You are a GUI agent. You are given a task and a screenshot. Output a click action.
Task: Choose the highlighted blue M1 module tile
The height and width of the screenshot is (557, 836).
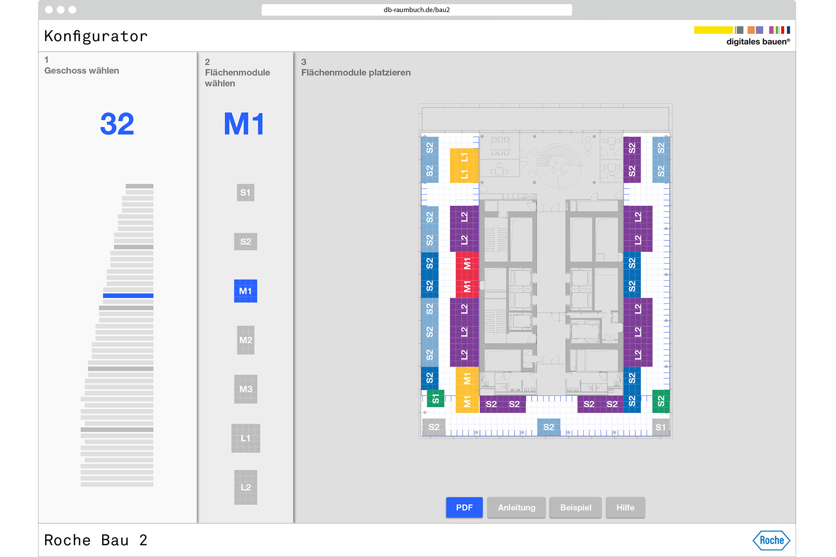(245, 291)
